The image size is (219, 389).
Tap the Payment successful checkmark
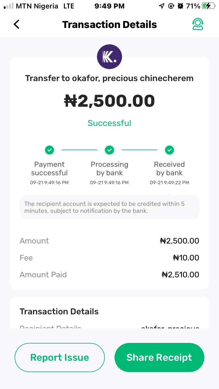coord(49,150)
